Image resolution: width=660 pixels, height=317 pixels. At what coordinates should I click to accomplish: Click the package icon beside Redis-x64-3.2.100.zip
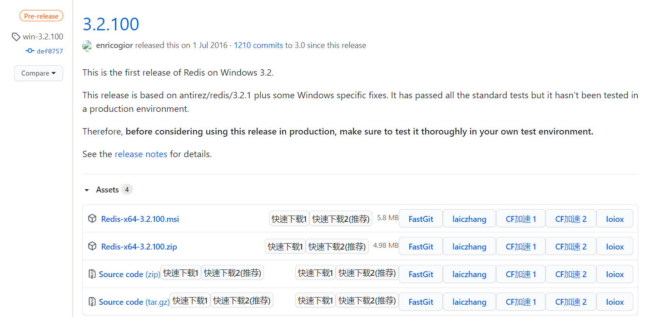coord(92,246)
